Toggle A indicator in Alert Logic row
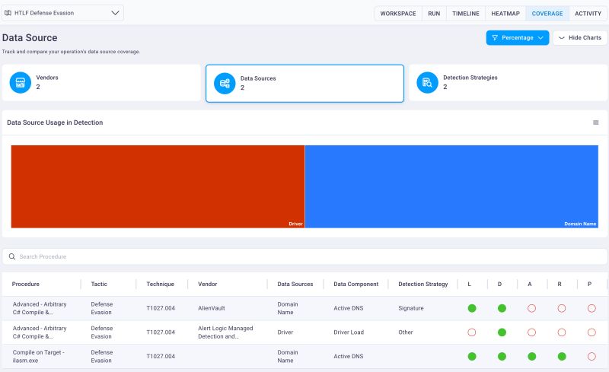609x372 pixels. pyautogui.click(x=531, y=332)
